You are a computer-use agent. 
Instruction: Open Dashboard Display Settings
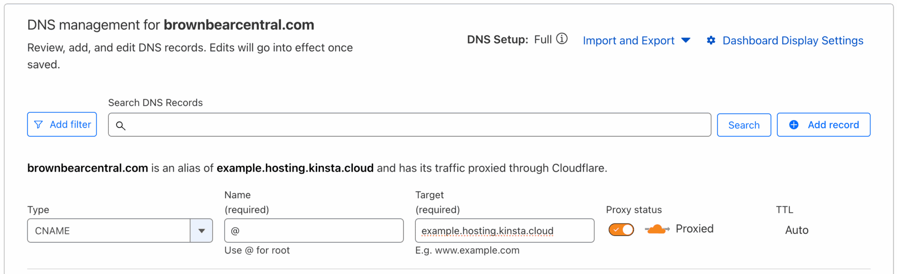pos(792,41)
